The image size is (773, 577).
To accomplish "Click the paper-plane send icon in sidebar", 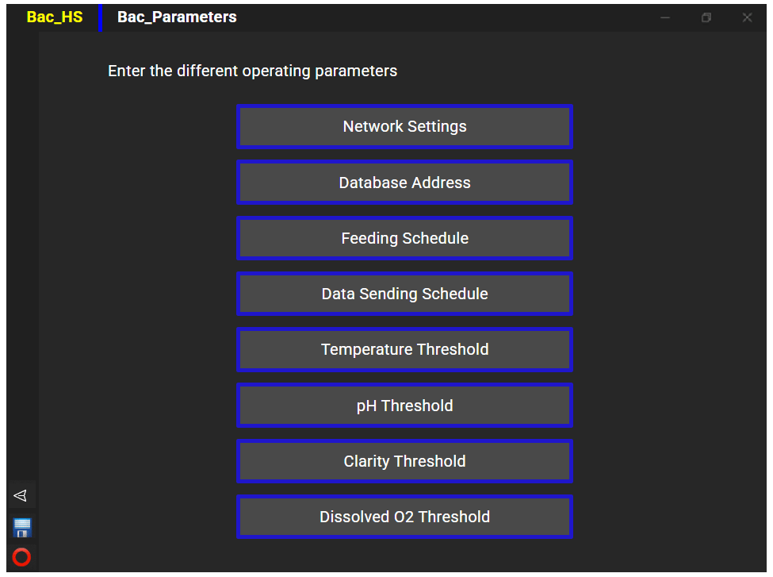I will [x=21, y=495].
